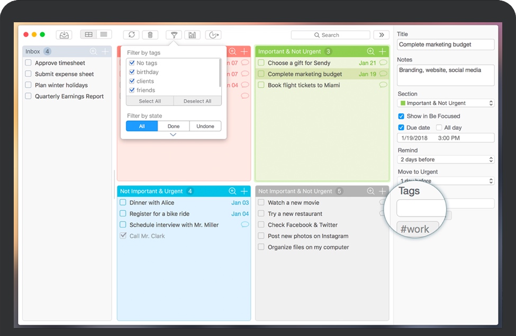Toggle Show in Be Focused checkbox
The height and width of the screenshot is (336, 516).
[401, 116]
